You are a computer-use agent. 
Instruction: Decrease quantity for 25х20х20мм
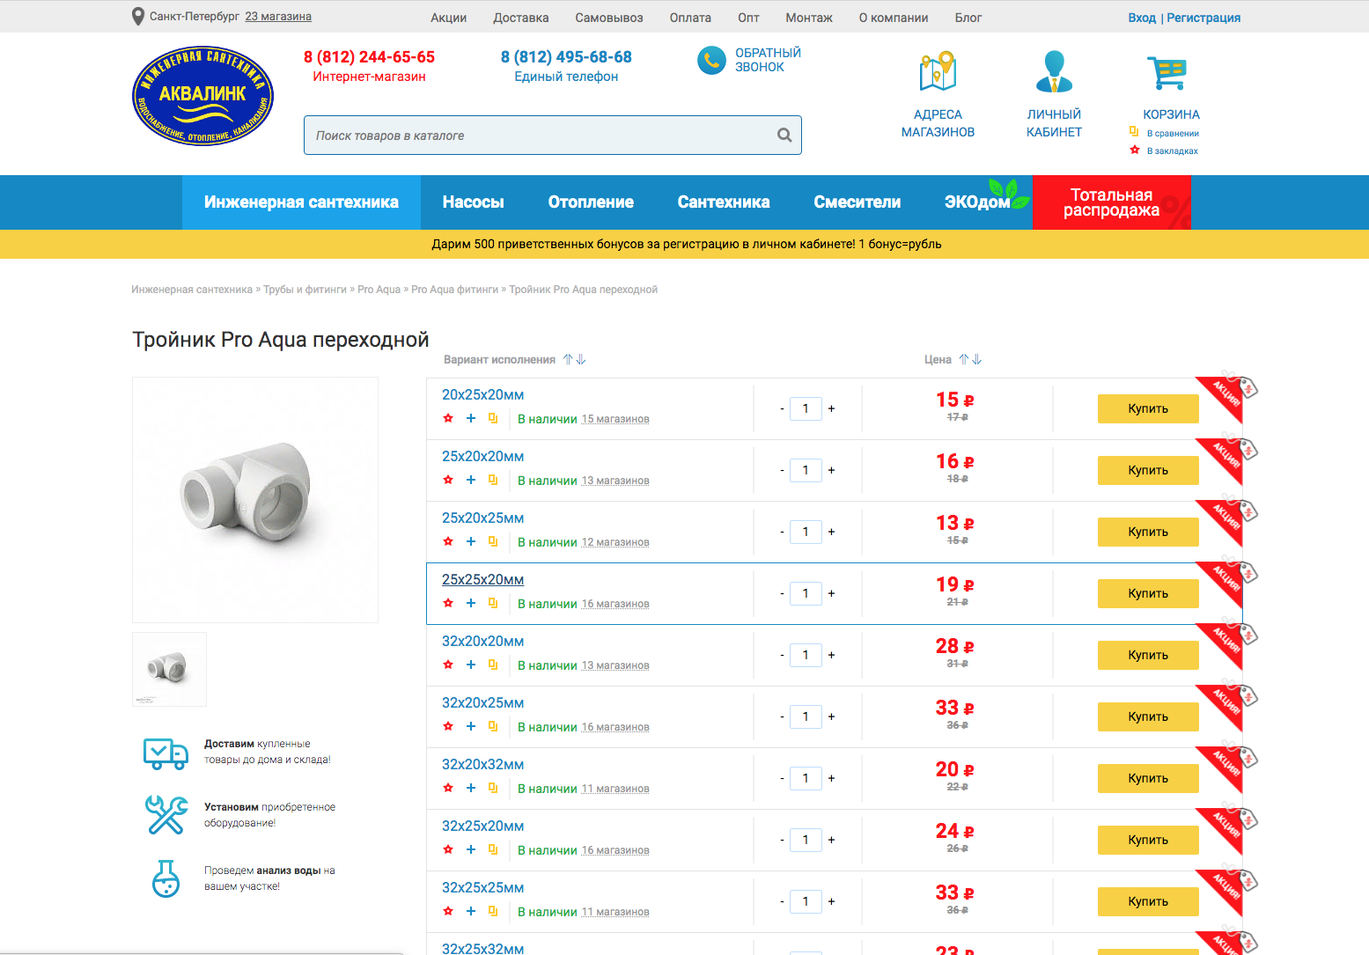point(782,470)
